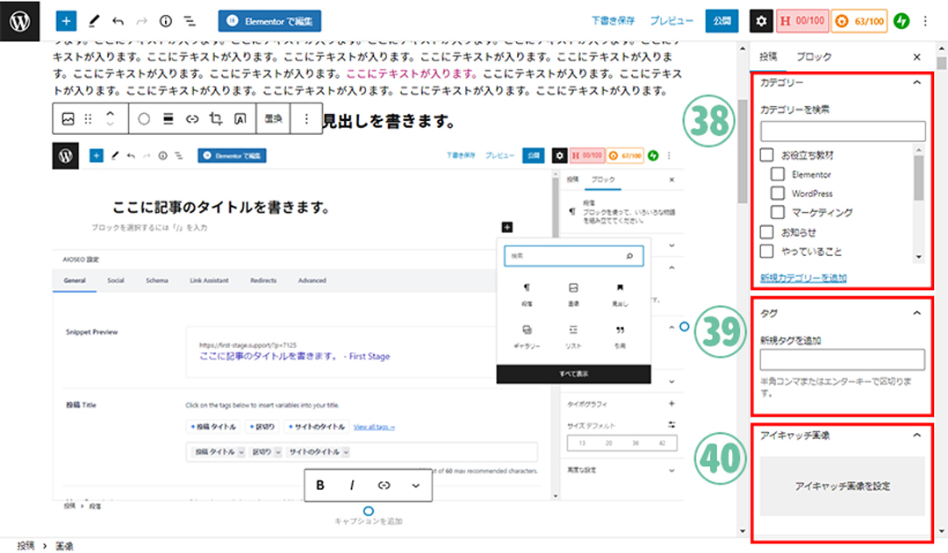Enable the お知らせ category checkbox
The image size is (948, 553).
click(766, 232)
